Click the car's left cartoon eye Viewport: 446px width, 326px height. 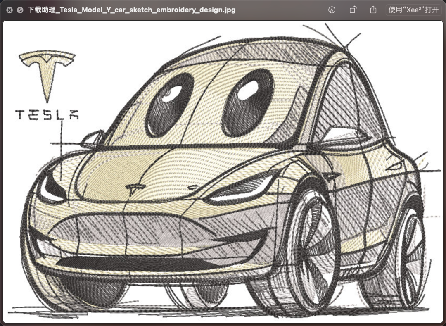(x=169, y=105)
